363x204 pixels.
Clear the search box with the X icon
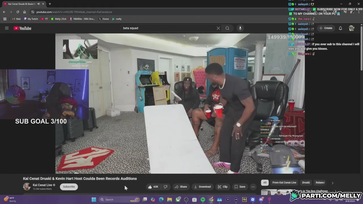218,28
